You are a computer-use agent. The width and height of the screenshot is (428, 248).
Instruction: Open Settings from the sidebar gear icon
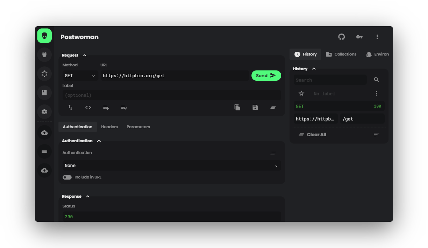click(x=44, y=111)
